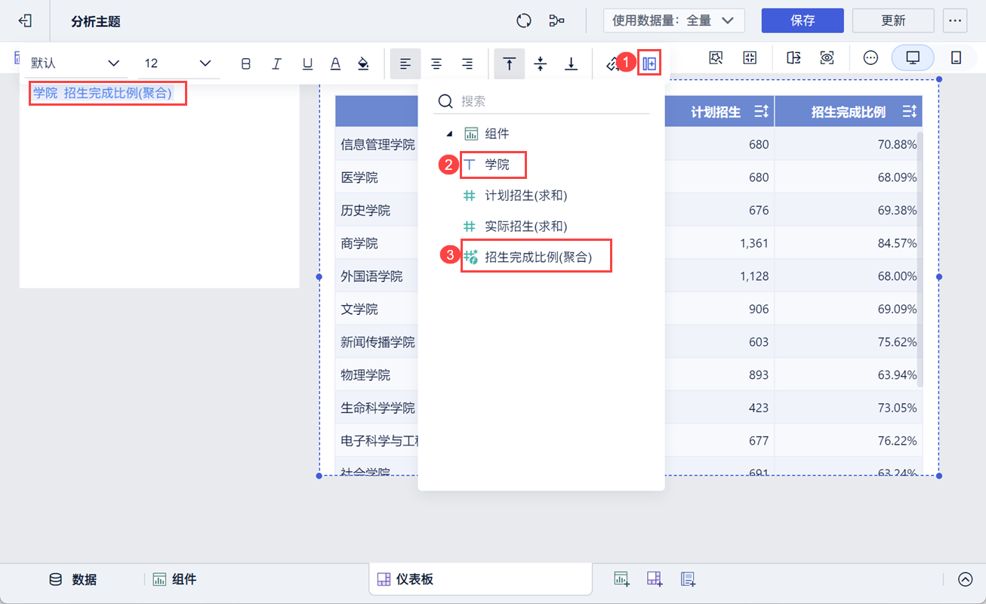This screenshot has height=604, width=986.
Task: Click the filter component icon in dashboard toolbar
Action: pos(716,58)
